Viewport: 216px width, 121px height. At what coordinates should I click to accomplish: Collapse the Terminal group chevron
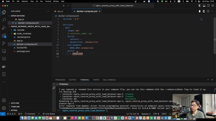(x=57, y=84)
